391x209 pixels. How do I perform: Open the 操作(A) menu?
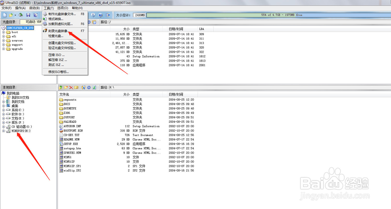[x=20, y=8]
